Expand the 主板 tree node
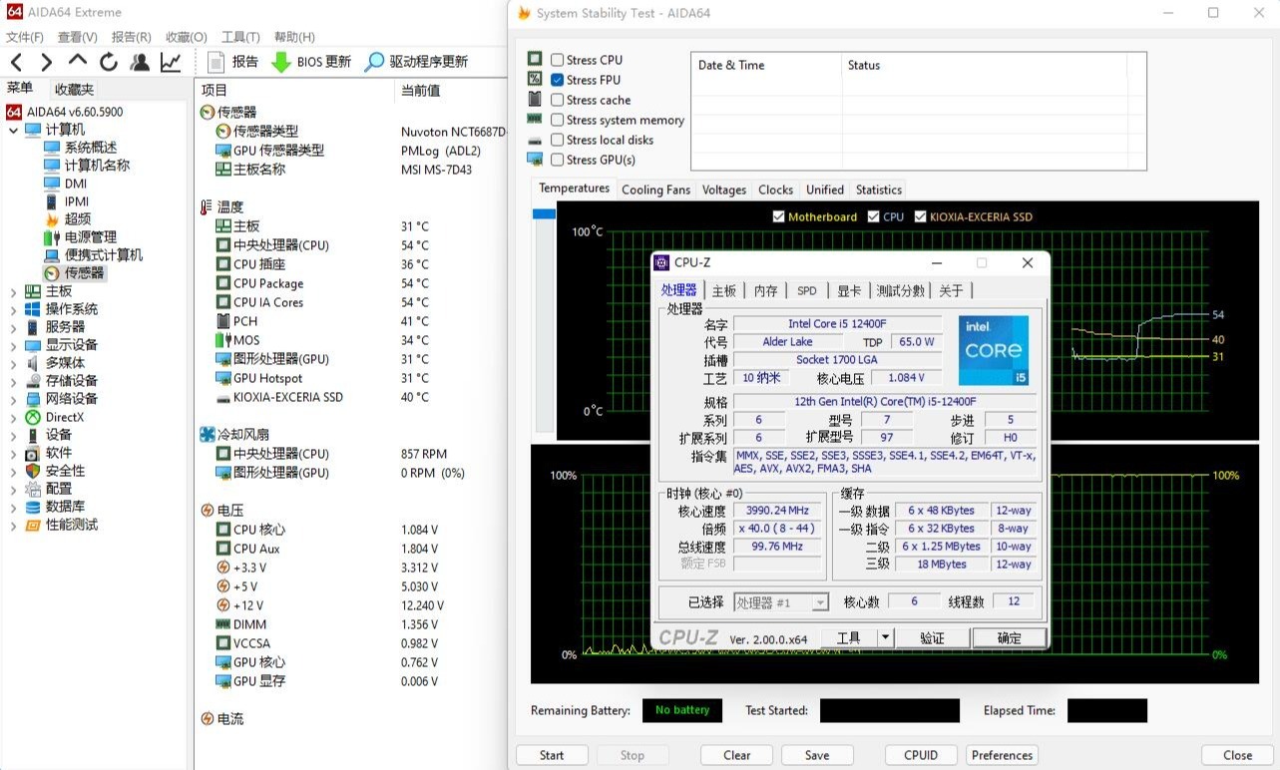 click(x=13, y=291)
